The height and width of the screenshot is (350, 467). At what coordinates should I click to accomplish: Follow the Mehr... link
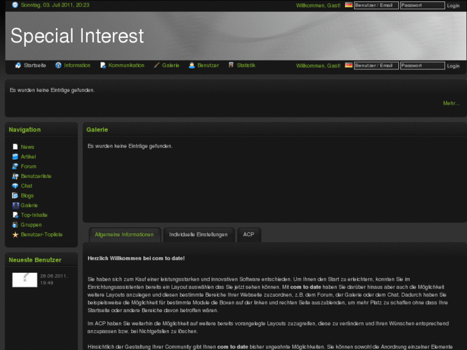point(451,103)
